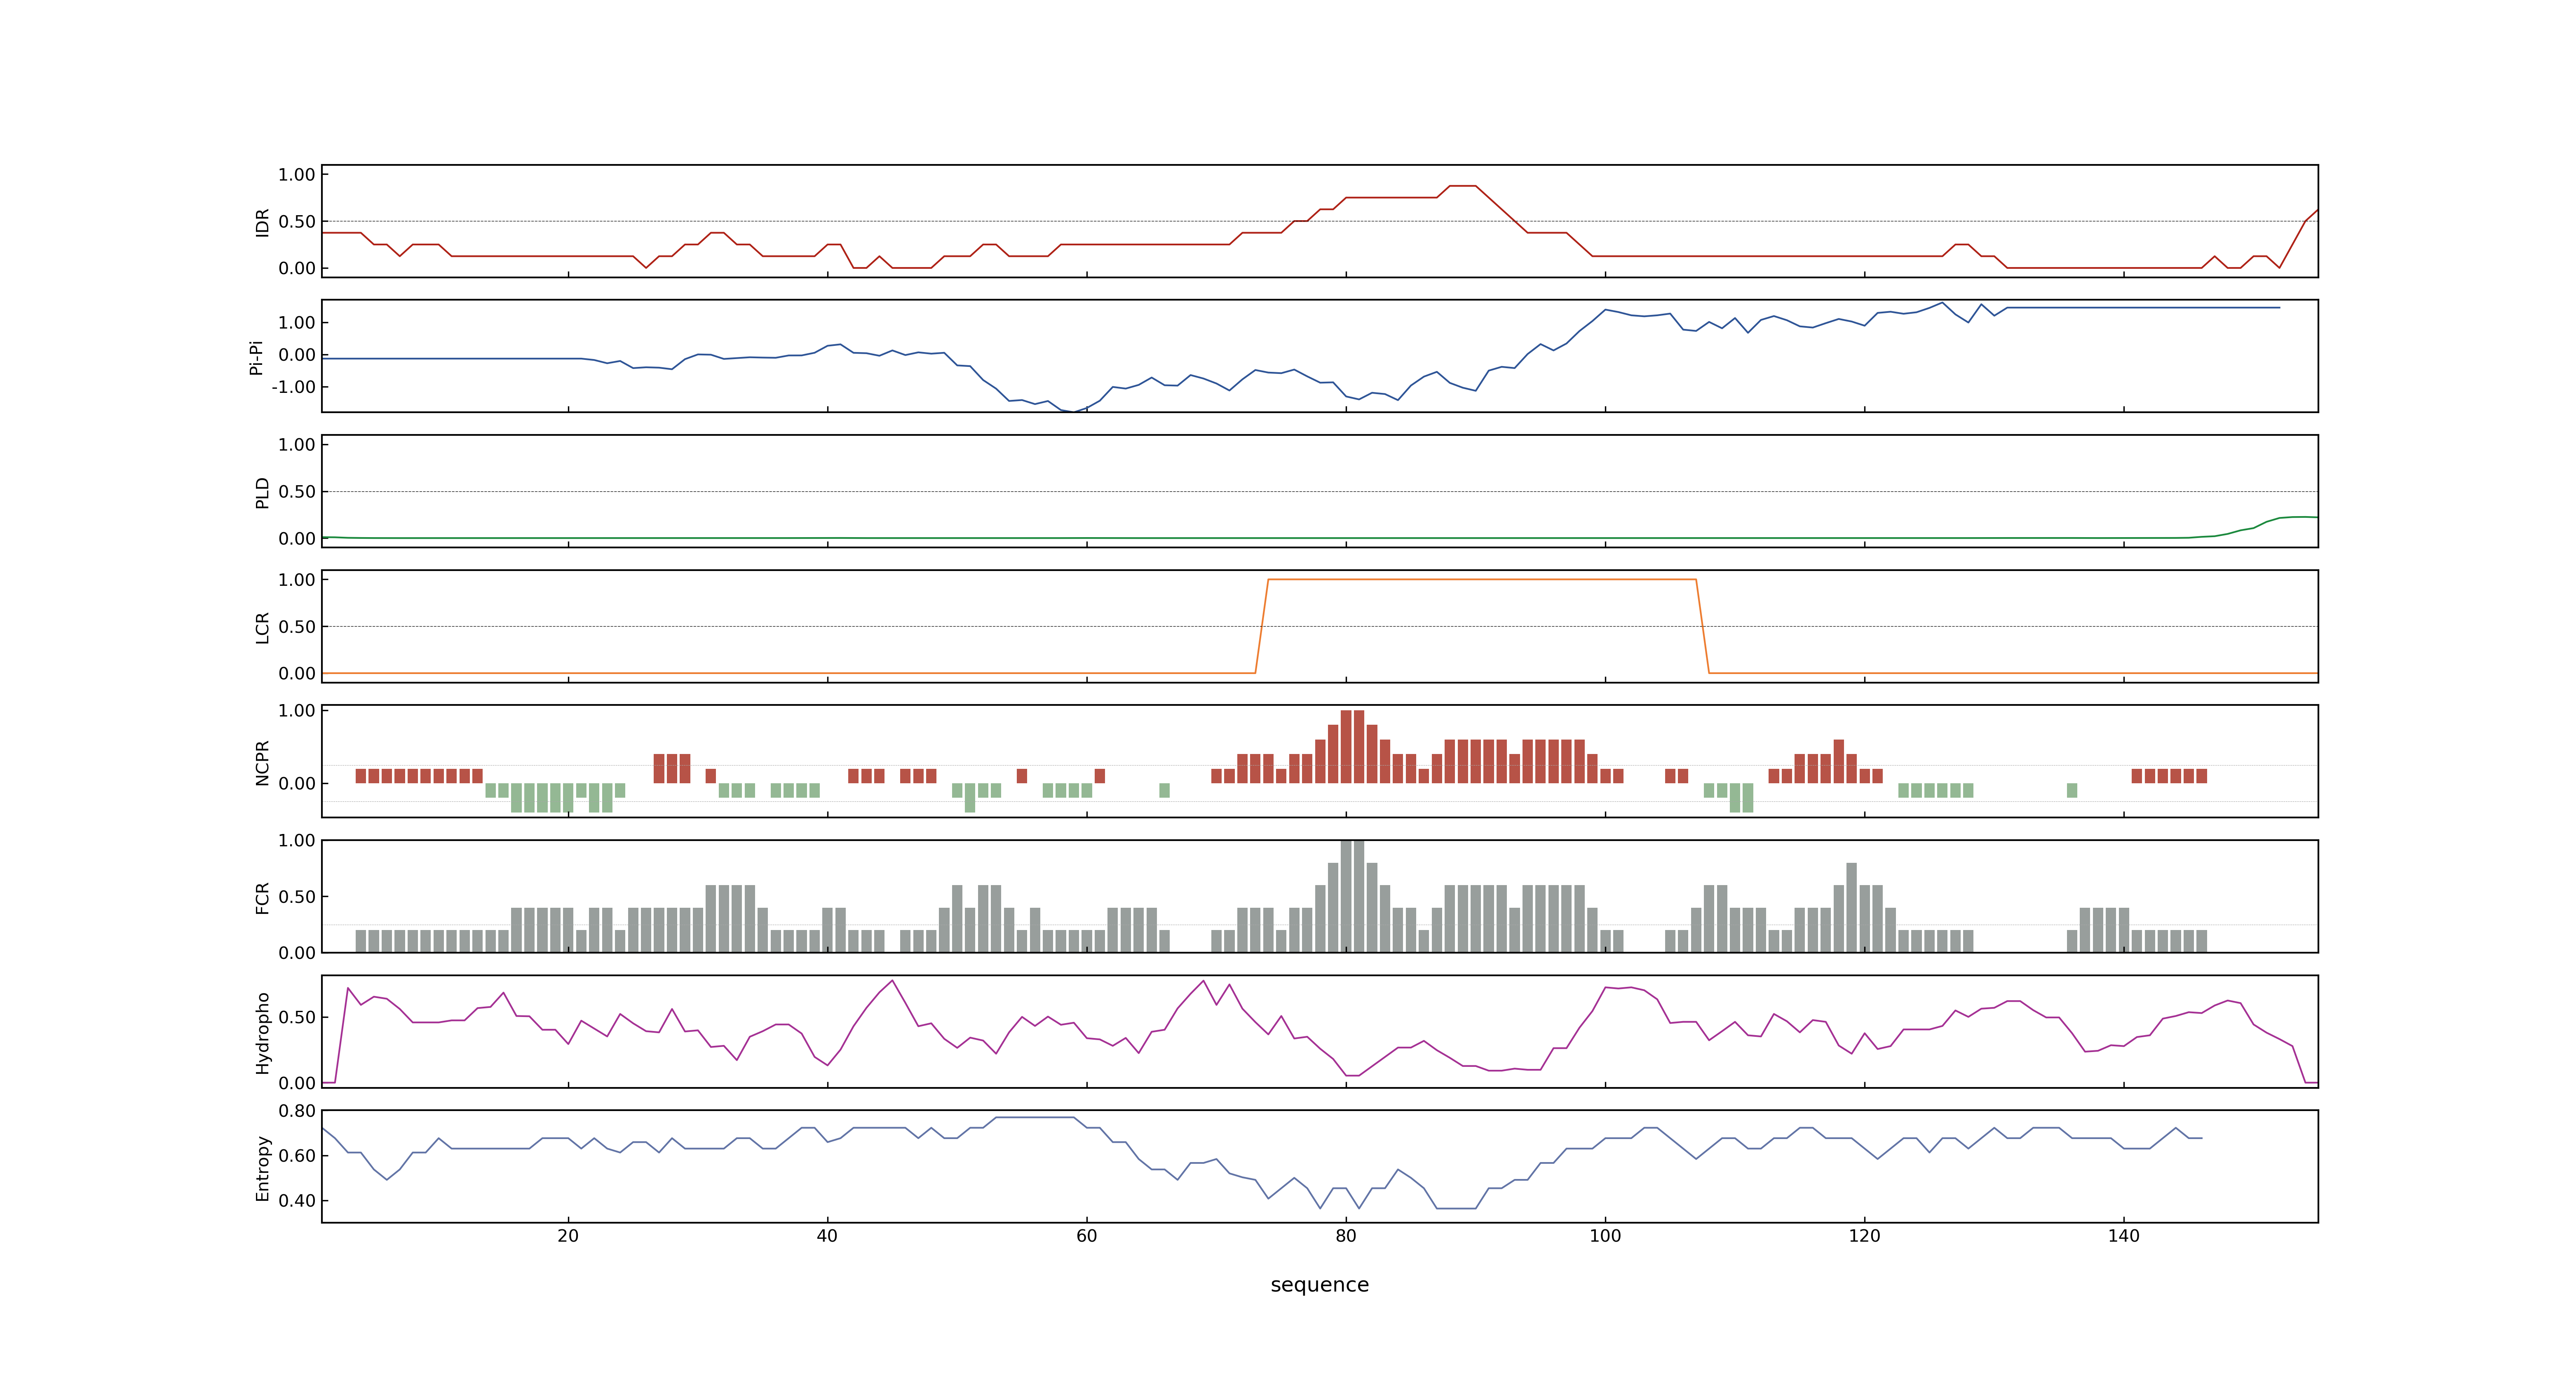
Task: Click the NCPR axis label
Action: (x=263, y=763)
